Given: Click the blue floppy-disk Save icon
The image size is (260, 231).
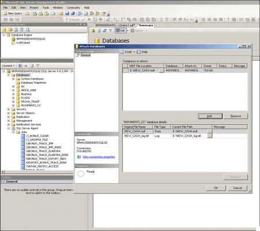Looking at the screenshot, I should click(x=67, y=13).
